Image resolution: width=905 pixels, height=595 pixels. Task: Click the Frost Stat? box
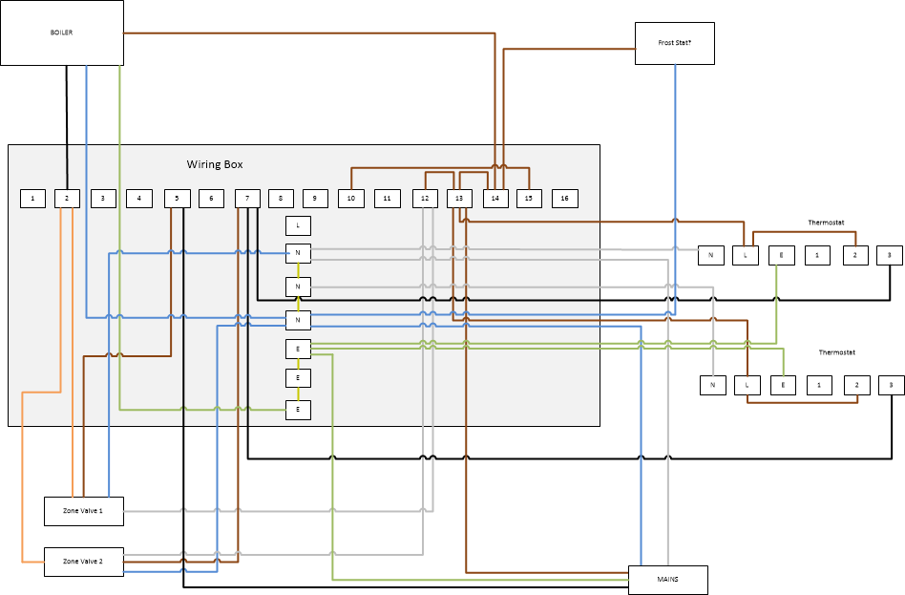tap(674, 43)
